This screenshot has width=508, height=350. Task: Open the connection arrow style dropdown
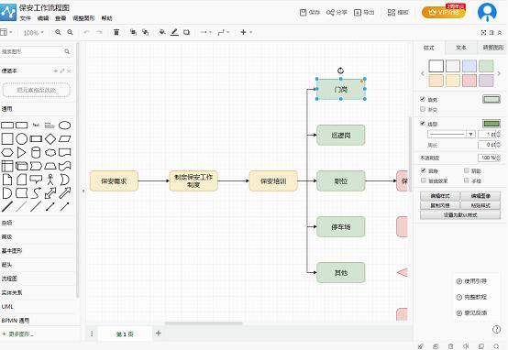(205, 32)
